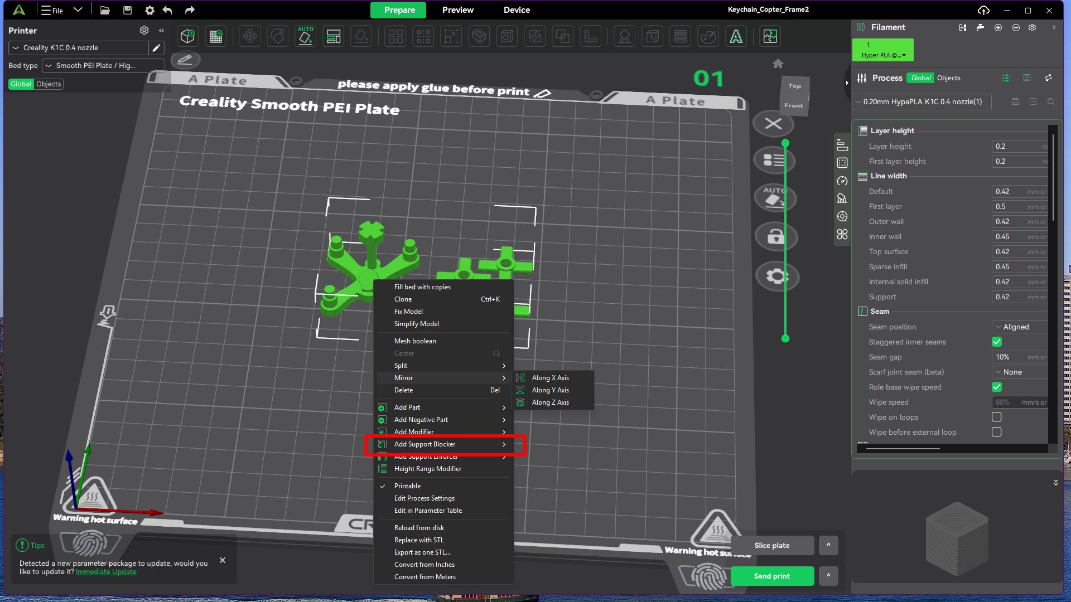This screenshot has height=602, width=1071.
Task: Click the Immediate Update link
Action: pyautogui.click(x=106, y=572)
